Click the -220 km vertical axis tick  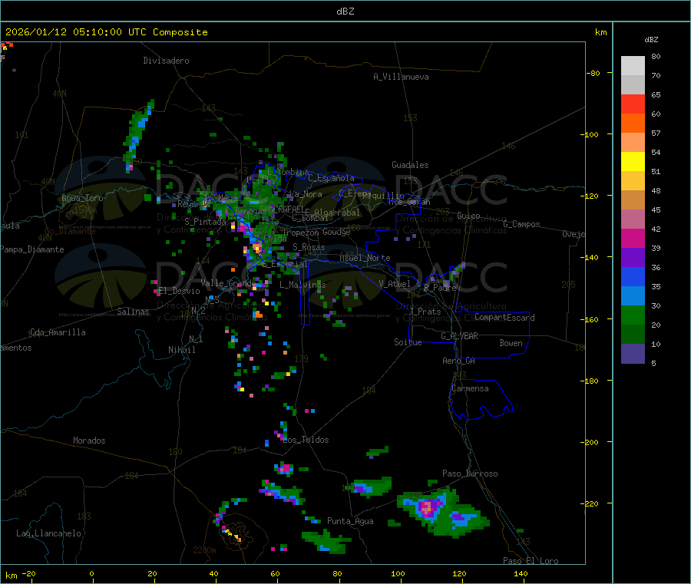pos(591,504)
